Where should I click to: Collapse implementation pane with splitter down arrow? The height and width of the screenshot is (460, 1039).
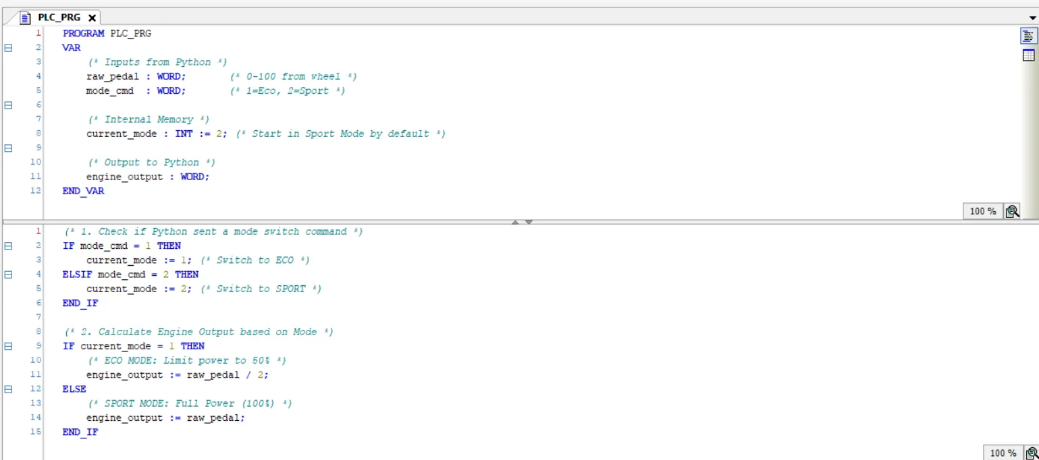click(529, 222)
